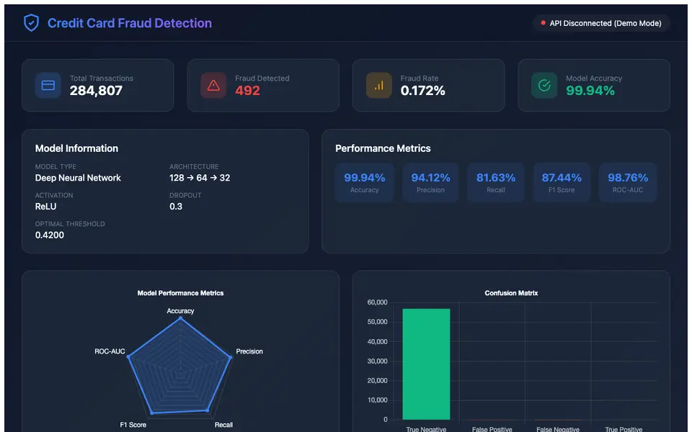Click the Confusion Matrix chart title

tap(511, 293)
